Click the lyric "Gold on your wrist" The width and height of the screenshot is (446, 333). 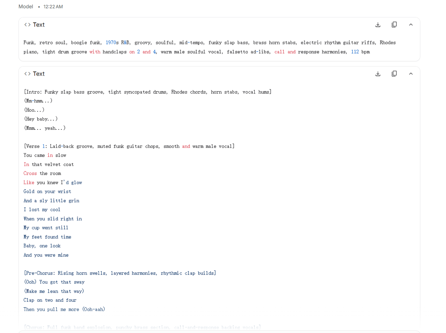coord(47,191)
